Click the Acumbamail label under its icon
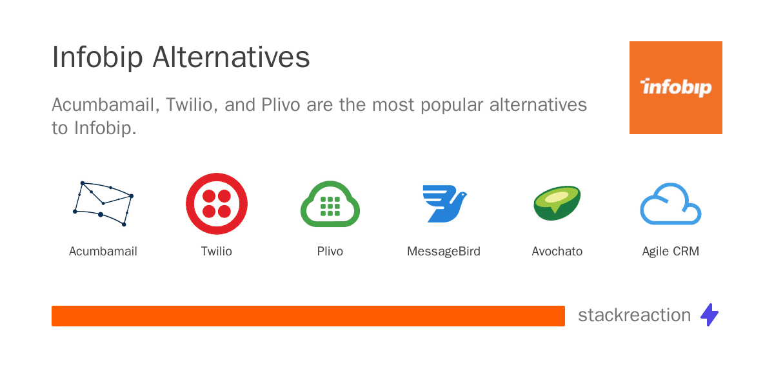The height and width of the screenshot is (387, 774). [103, 252]
